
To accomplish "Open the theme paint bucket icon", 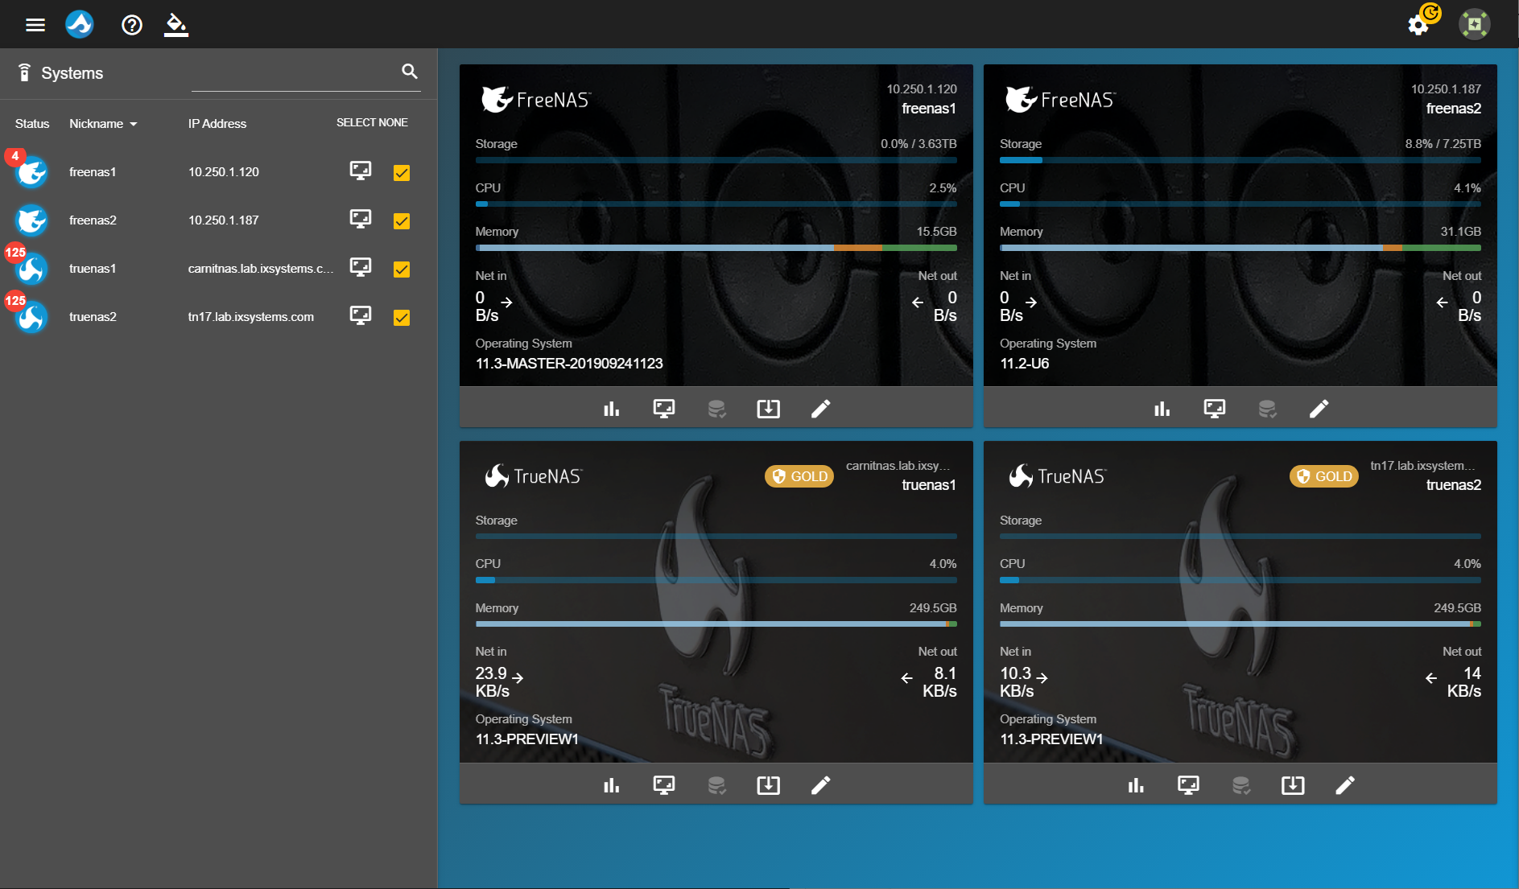I will [175, 25].
